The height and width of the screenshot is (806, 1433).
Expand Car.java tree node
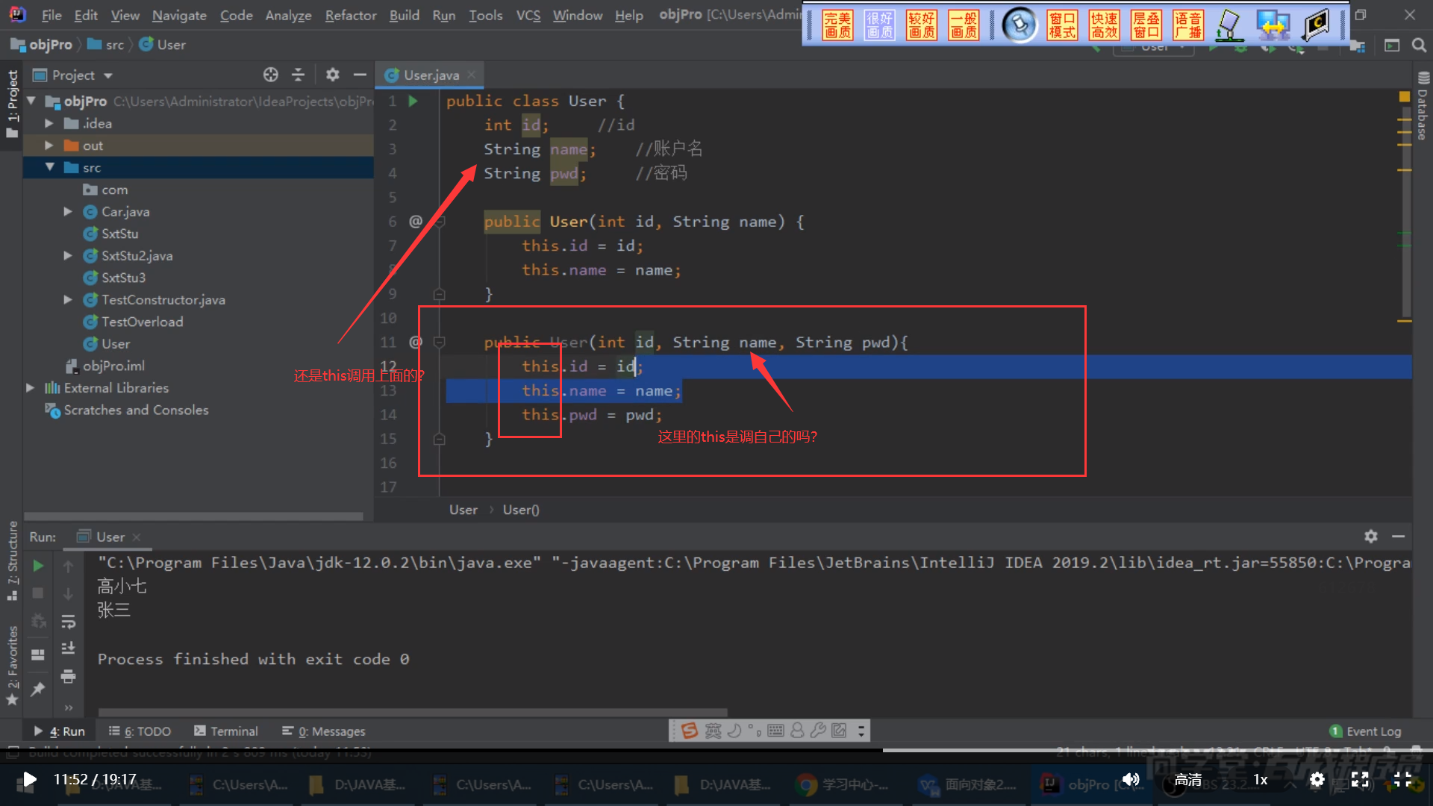[x=68, y=211]
